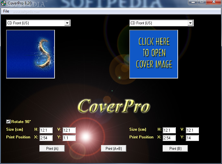Click the Print (A) button
The image size is (222, 164).
click(x=52, y=148)
